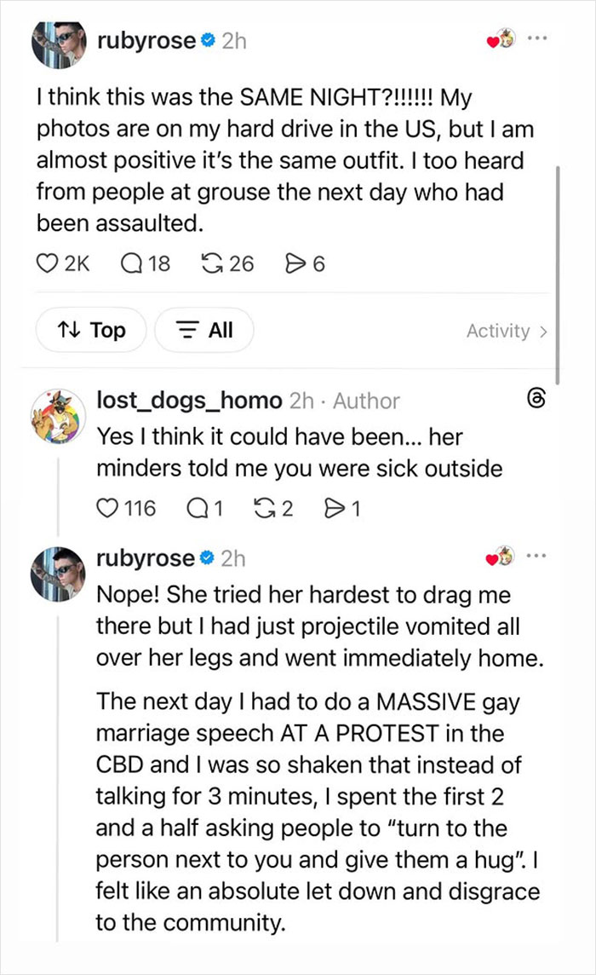Toggle the Top sort order for replies
The image size is (596, 975).
[90, 330]
